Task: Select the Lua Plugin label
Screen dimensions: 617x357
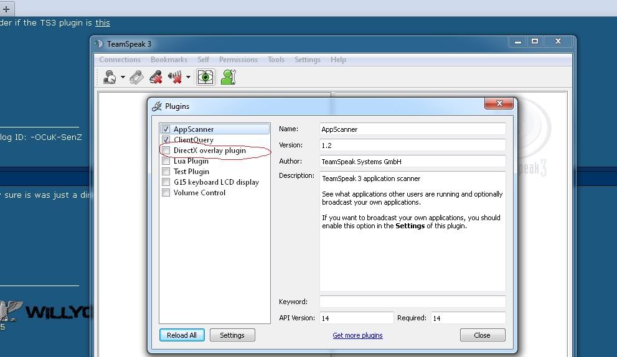Action: point(191,161)
